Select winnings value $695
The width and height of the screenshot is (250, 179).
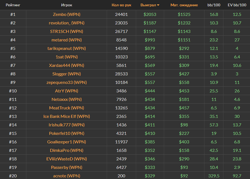point(150,57)
